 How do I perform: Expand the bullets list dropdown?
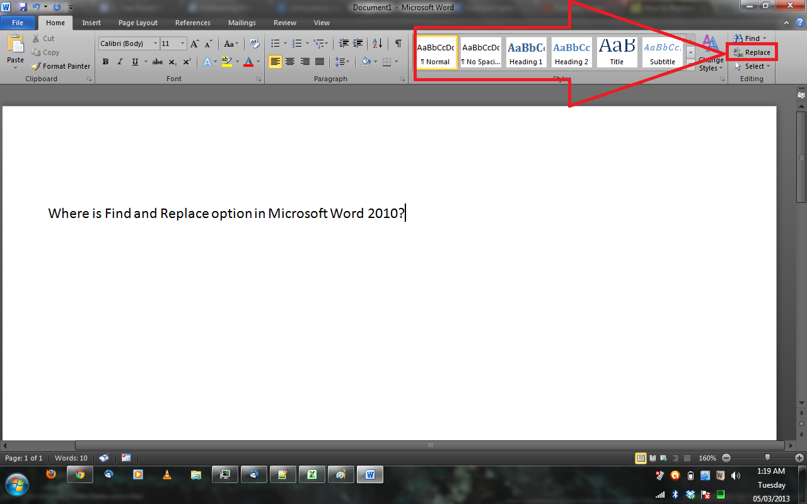[285, 43]
